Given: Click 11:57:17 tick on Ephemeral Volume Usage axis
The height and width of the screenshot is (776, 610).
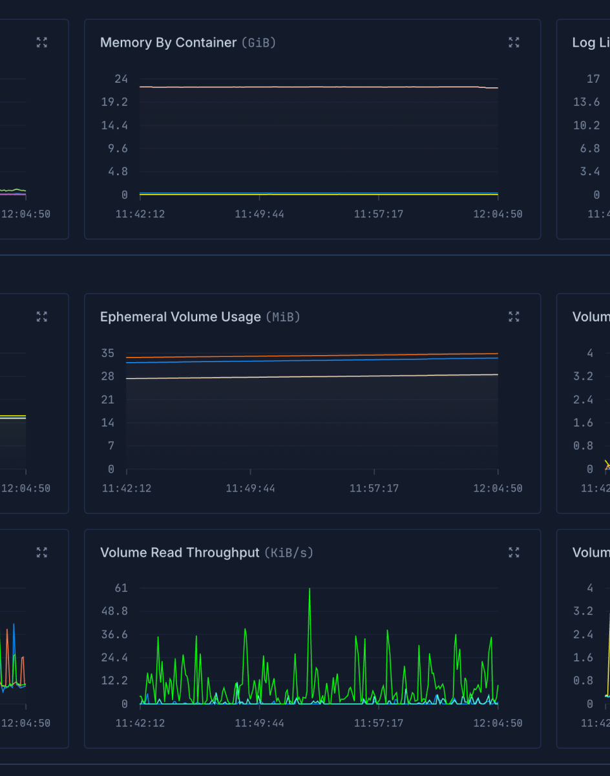Looking at the screenshot, I should coord(374,488).
